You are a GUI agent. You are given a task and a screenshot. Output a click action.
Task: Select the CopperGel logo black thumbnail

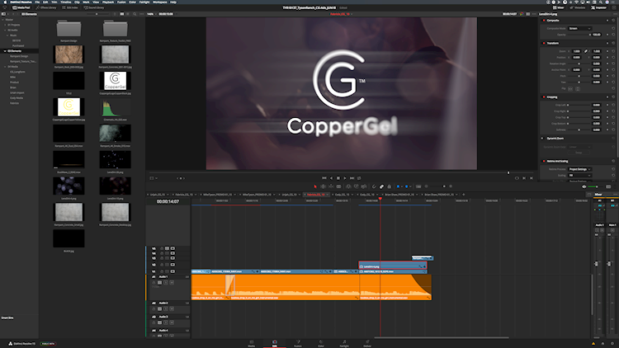(115, 81)
